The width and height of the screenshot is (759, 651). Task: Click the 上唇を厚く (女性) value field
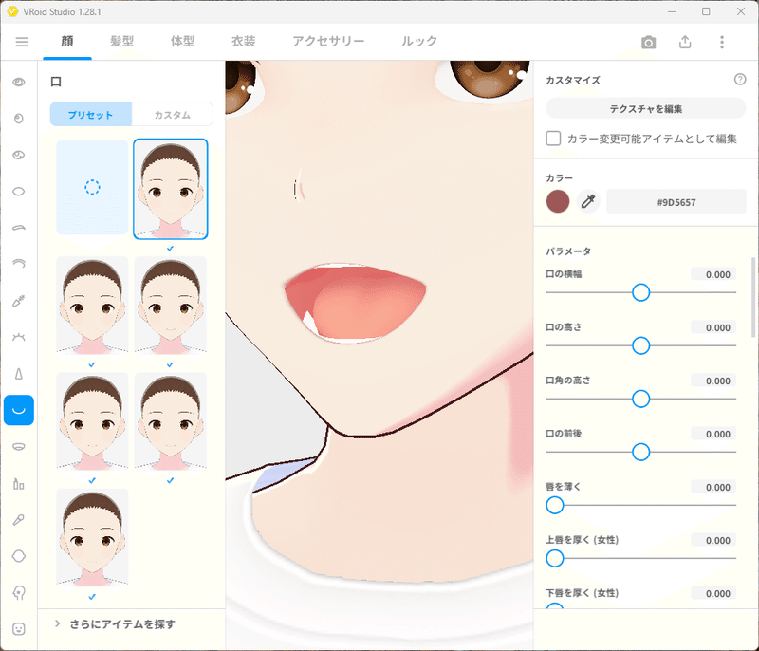pos(714,541)
